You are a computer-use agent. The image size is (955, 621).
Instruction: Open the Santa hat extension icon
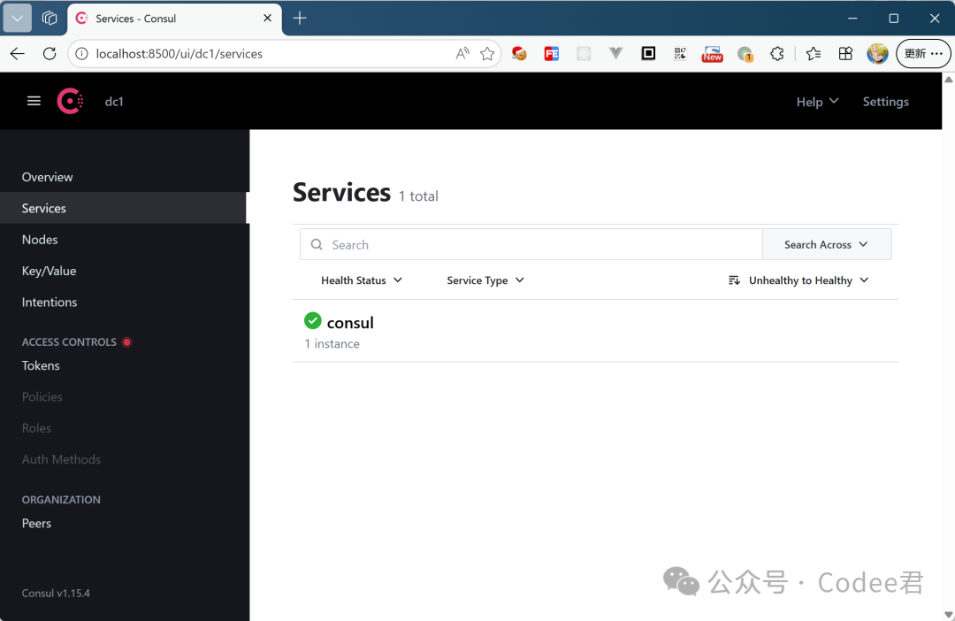(x=519, y=54)
